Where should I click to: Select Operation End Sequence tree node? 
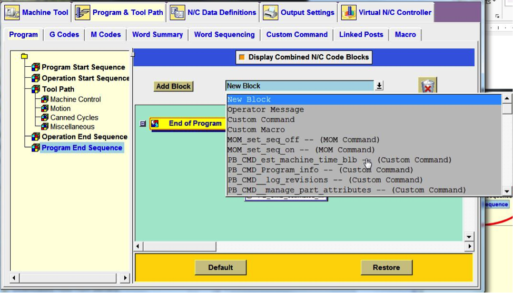click(x=84, y=137)
